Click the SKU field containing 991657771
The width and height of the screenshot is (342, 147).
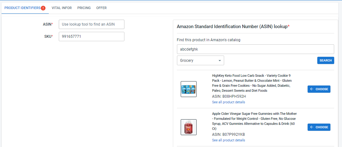coord(92,37)
